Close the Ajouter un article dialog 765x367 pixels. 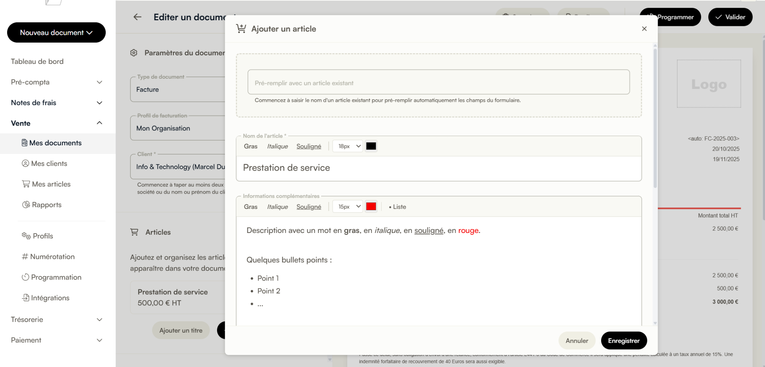pos(644,29)
